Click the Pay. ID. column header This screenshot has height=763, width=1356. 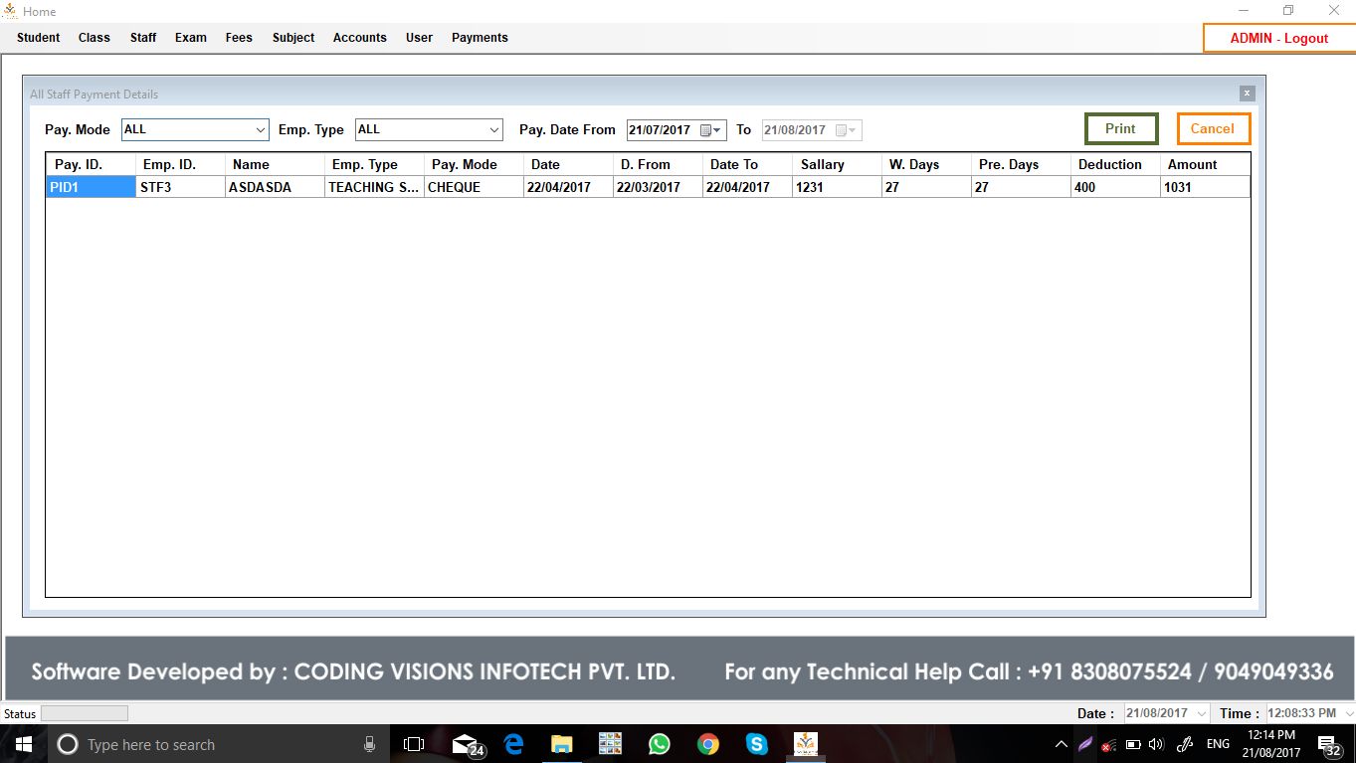point(91,165)
